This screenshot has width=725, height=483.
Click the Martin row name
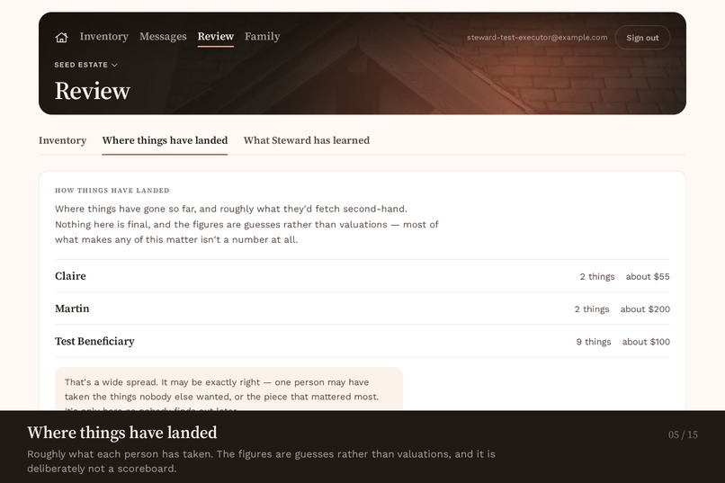pos(72,309)
